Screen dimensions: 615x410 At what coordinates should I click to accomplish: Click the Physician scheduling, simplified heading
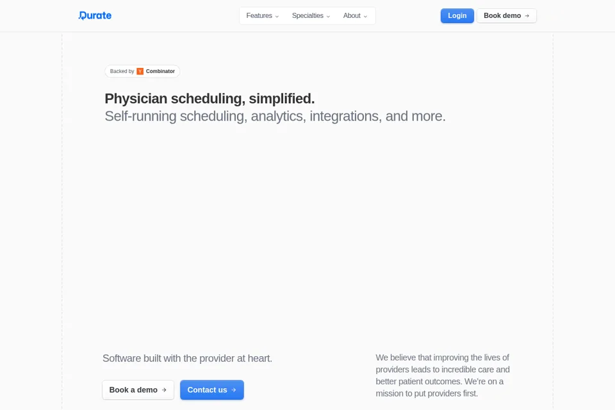tap(209, 99)
